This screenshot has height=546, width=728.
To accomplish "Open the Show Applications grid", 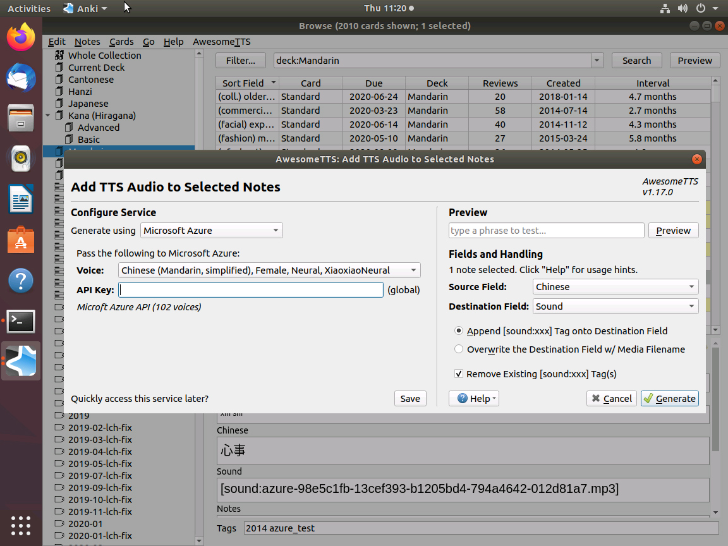I will click(x=21, y=526).
